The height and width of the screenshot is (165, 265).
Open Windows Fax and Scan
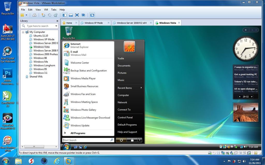pyautogui.click(x=88, y=94)
